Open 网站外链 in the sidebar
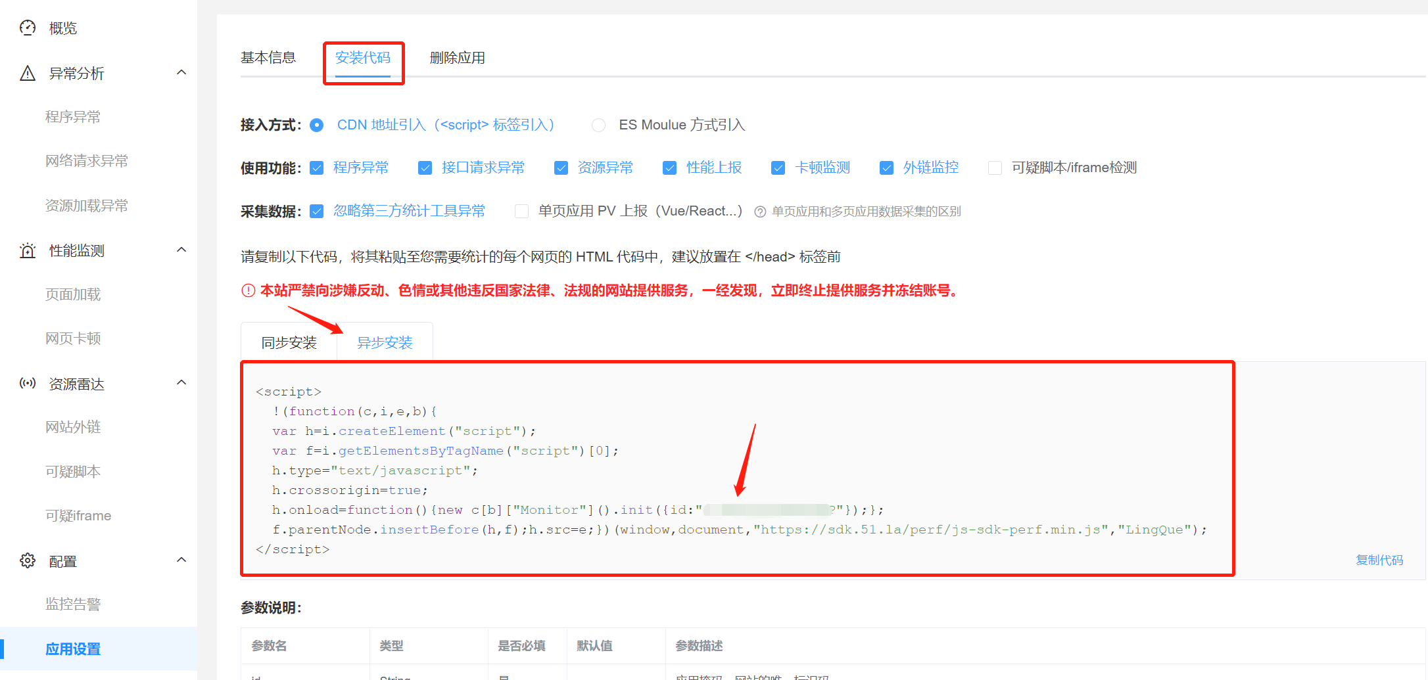This screenshot has height=680, width=1428. [73, 427]
